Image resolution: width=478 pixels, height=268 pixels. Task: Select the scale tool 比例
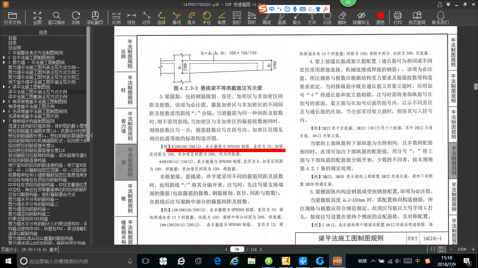[x=117, y=18]
